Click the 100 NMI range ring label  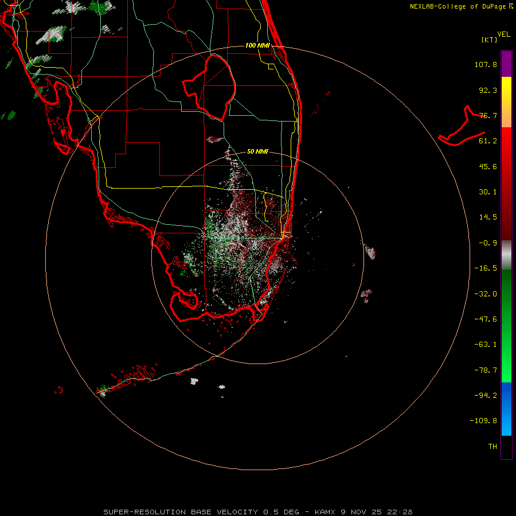tap(257, 45)
